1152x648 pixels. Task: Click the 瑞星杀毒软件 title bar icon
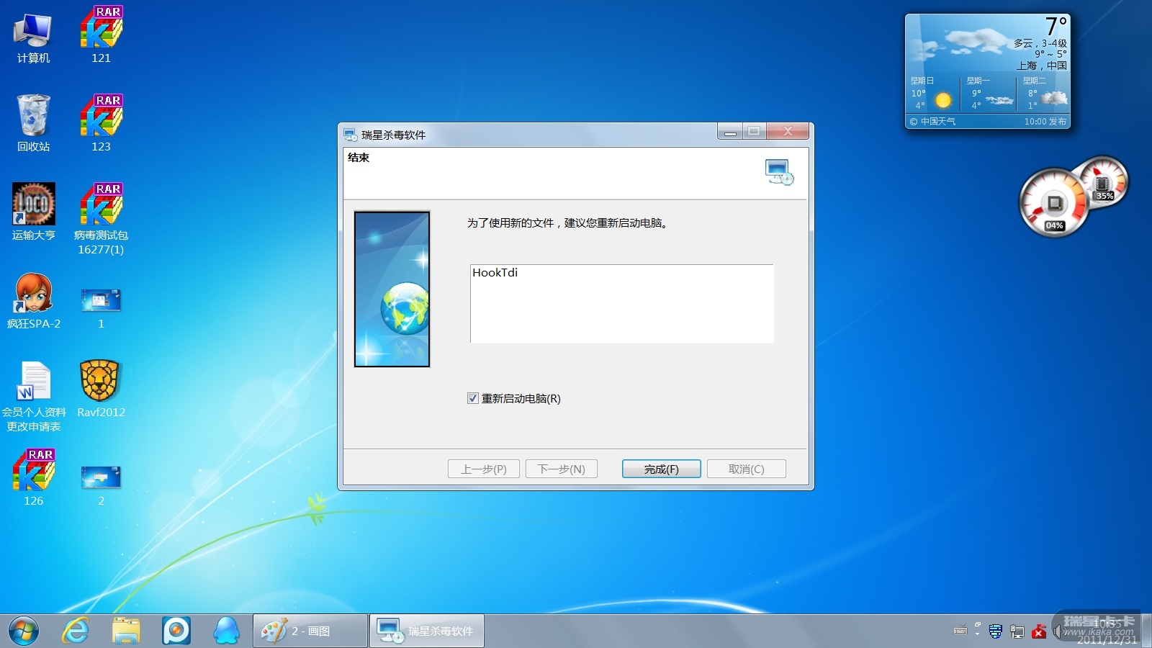point(350,135)
